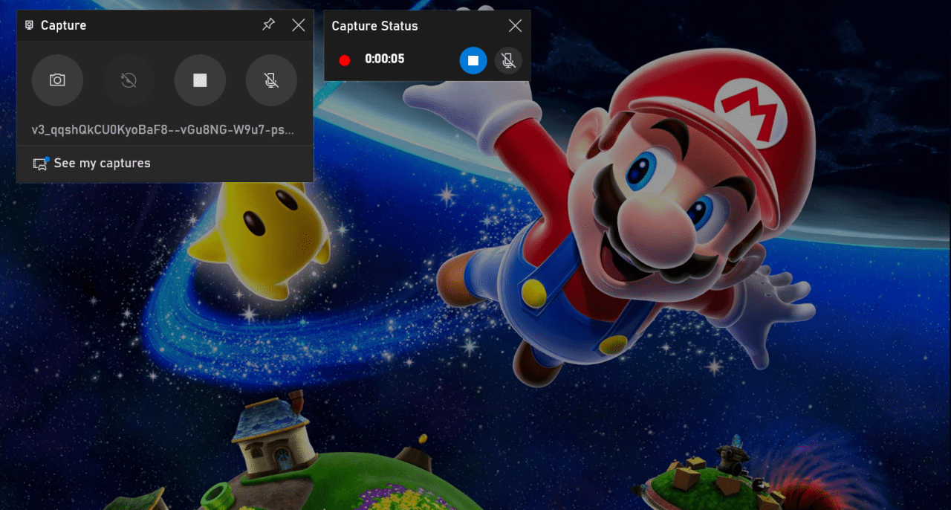Stop recording in the Capture panel
951x510 pixels.
200,80
